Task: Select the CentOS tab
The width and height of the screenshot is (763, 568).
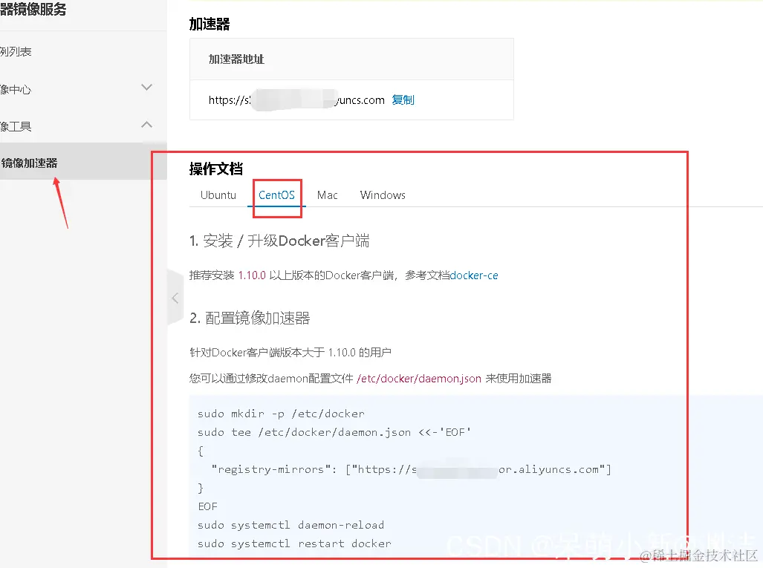Action: pyautogui.click(x=276, y=195)
